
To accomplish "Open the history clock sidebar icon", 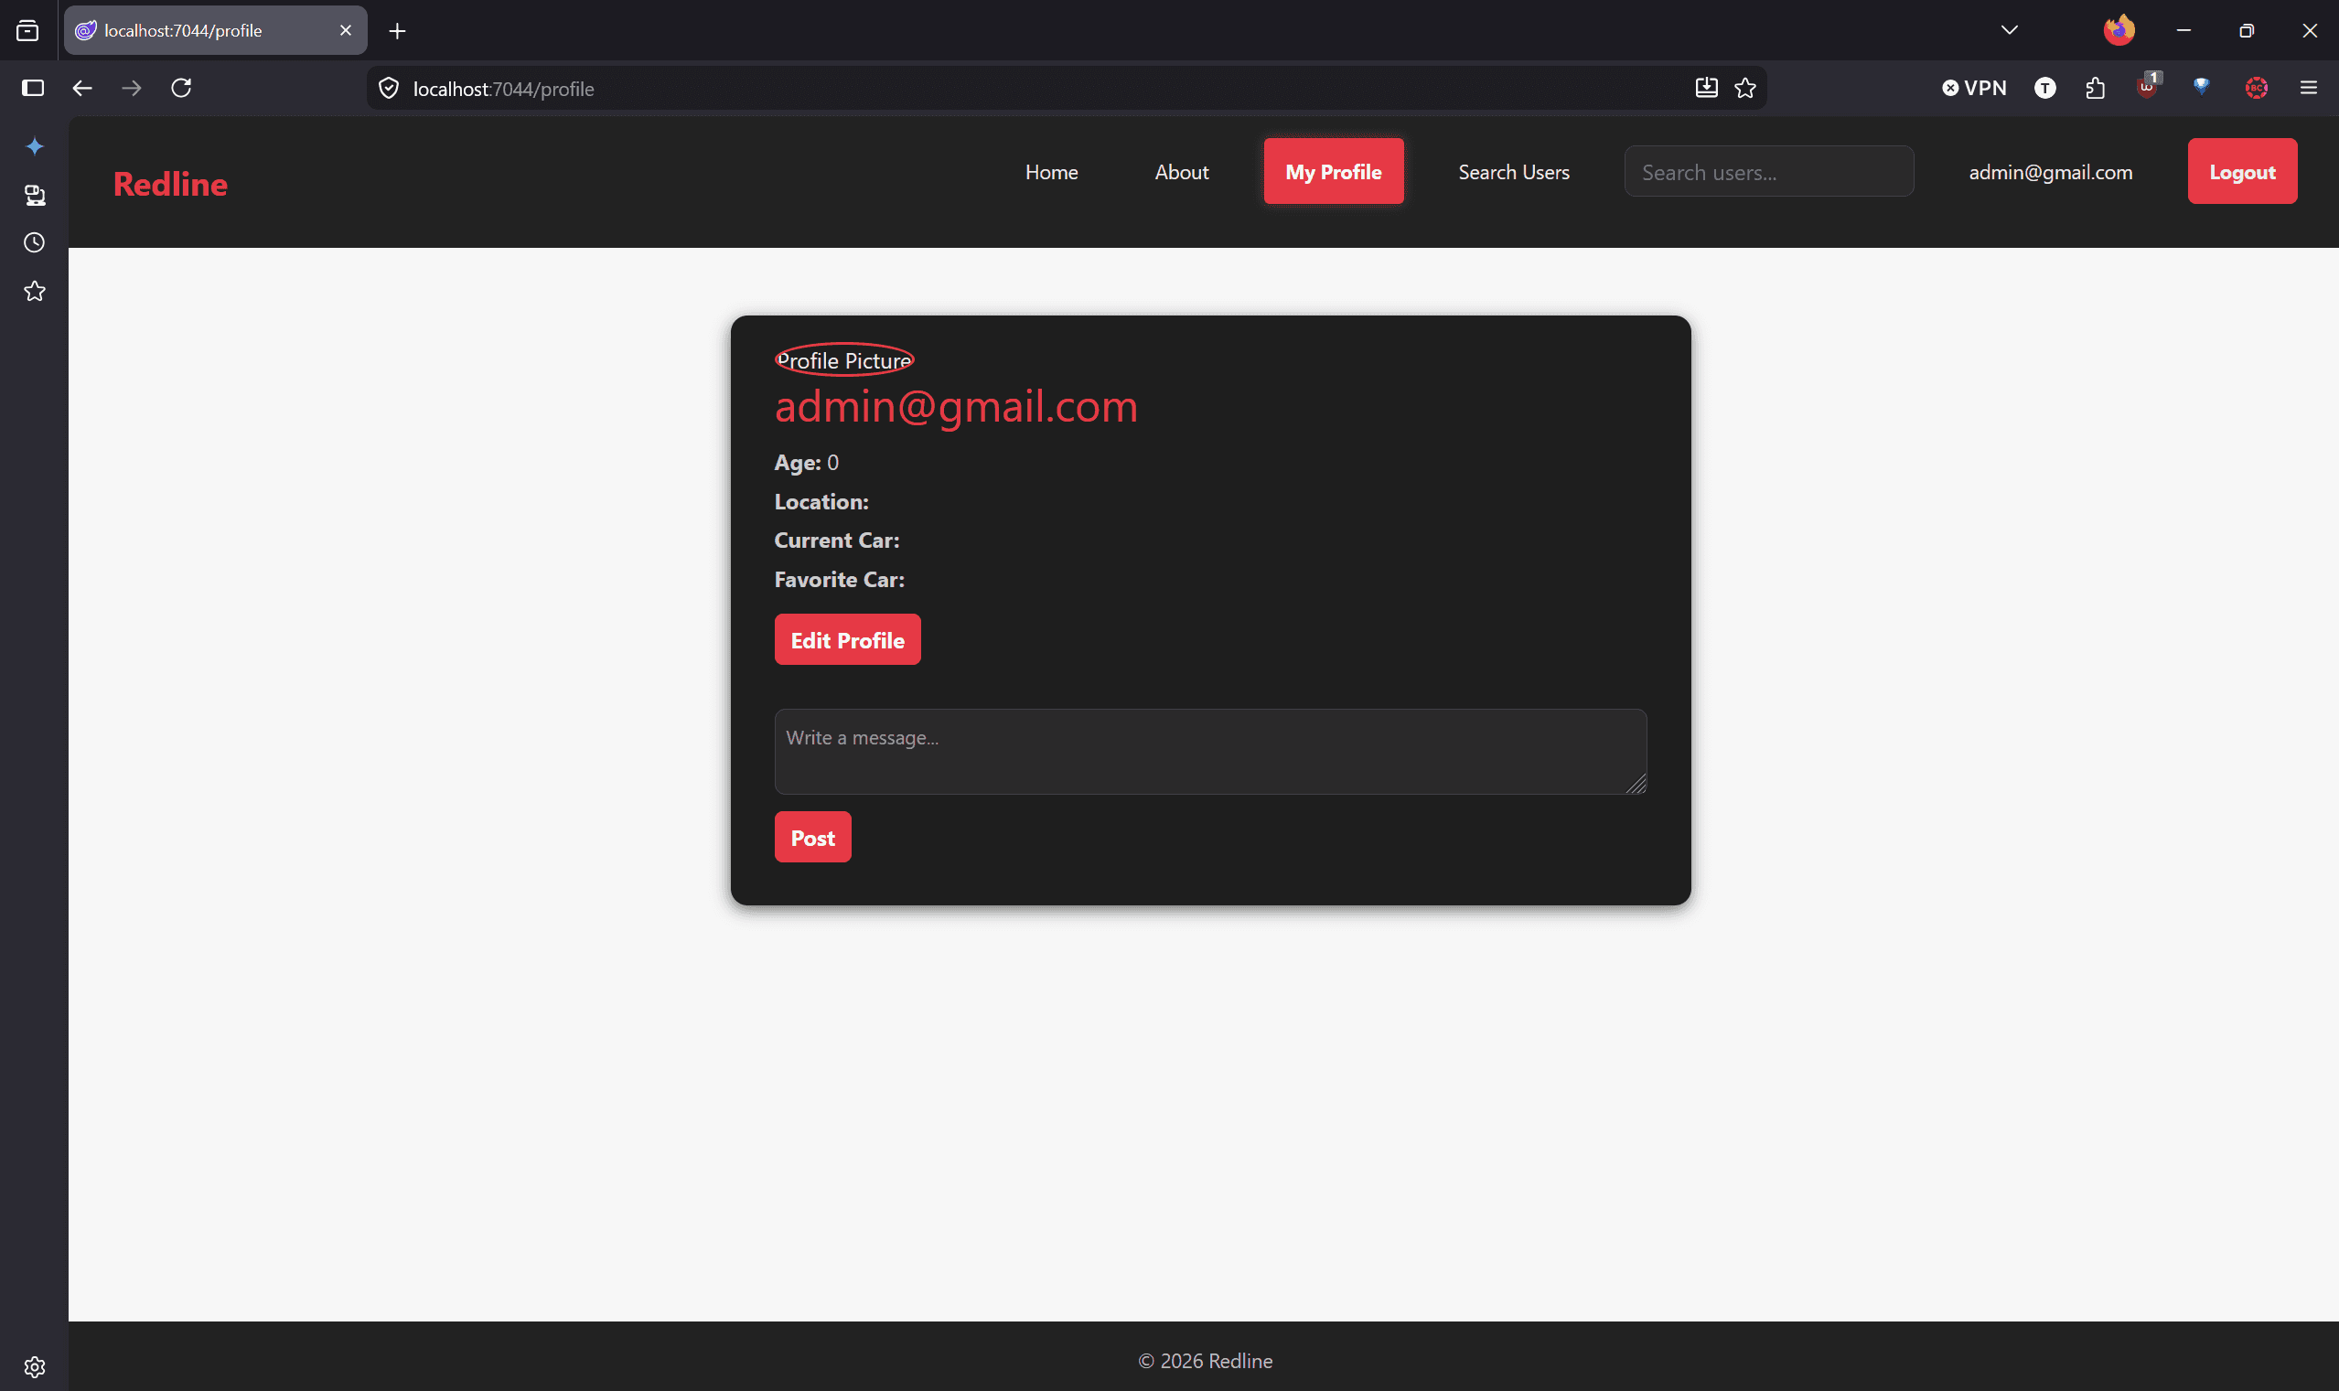I will tap(35, 242).
